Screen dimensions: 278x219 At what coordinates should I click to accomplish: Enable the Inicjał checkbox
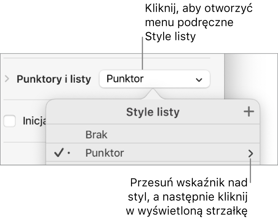pyautogui.click(x=9, y=121)
